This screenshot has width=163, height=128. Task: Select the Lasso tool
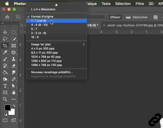(5, 39)
